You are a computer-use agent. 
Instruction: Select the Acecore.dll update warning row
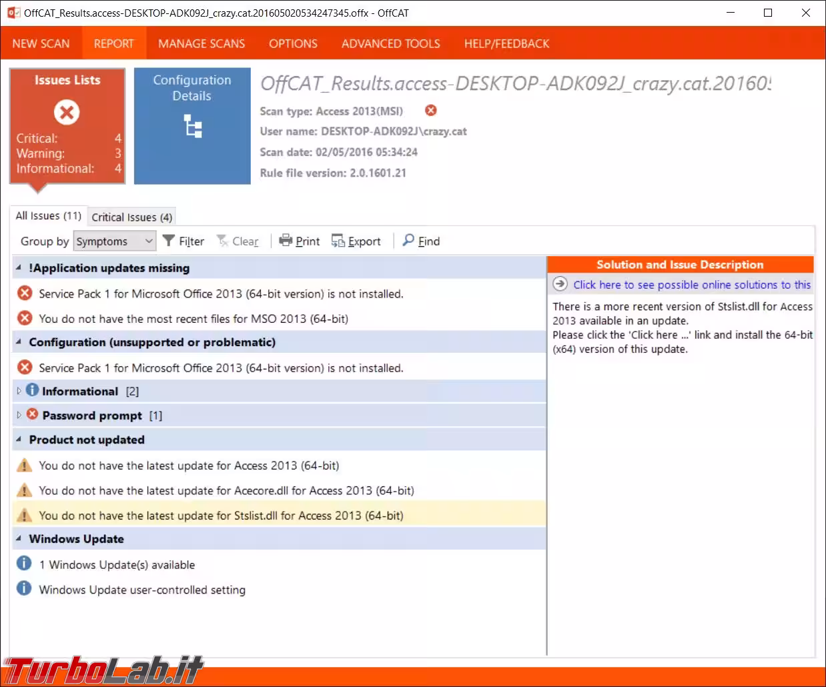click(226, 491)
